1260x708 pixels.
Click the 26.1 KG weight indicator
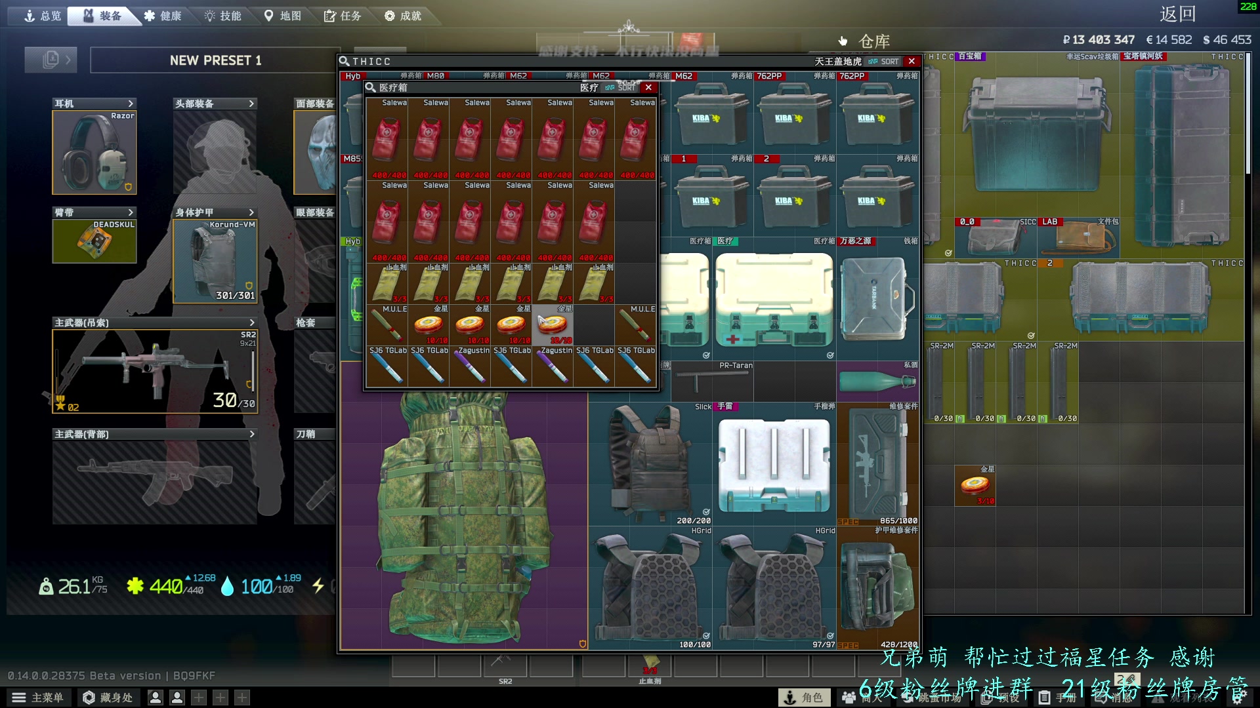73,585
